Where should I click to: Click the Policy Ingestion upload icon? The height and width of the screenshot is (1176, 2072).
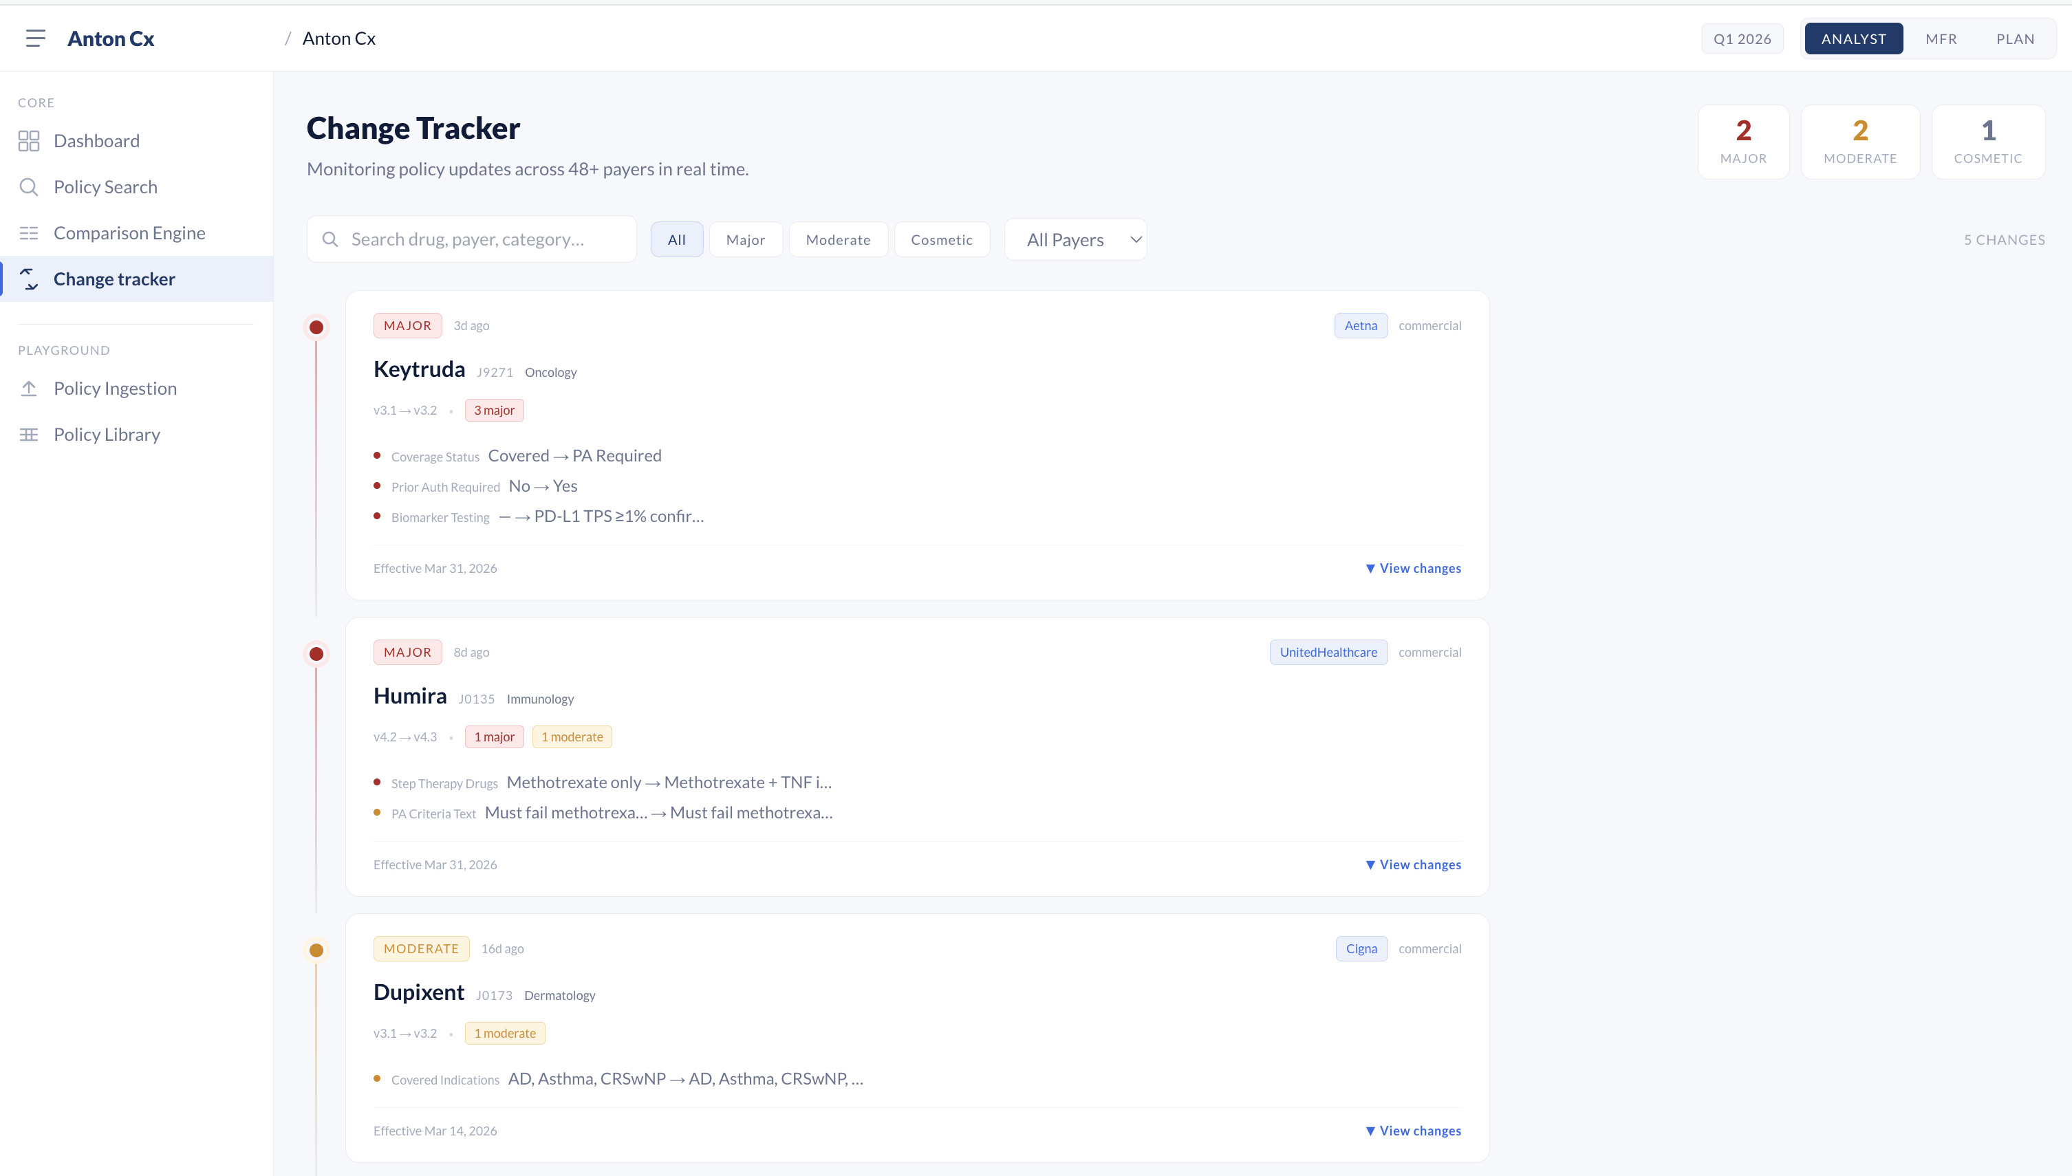pyautogui.click(x=29, y=389)
